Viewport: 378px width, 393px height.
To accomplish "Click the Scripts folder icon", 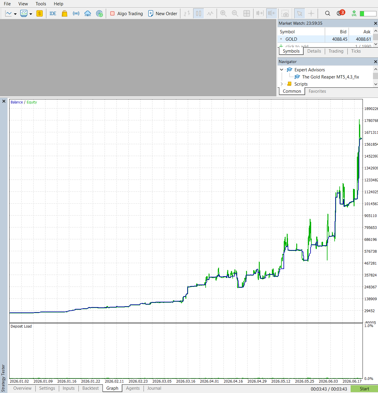I will coord(289,84).
